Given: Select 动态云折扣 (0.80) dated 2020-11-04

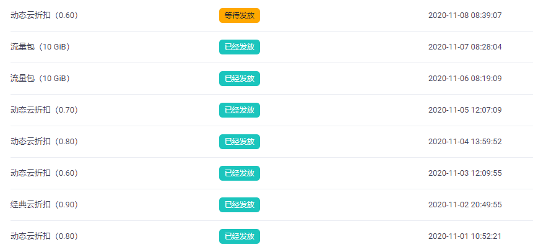Looking at the screenshot, I should [45, 142].
